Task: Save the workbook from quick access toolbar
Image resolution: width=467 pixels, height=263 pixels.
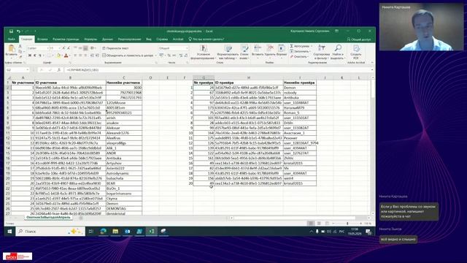Action: (11, 31)
